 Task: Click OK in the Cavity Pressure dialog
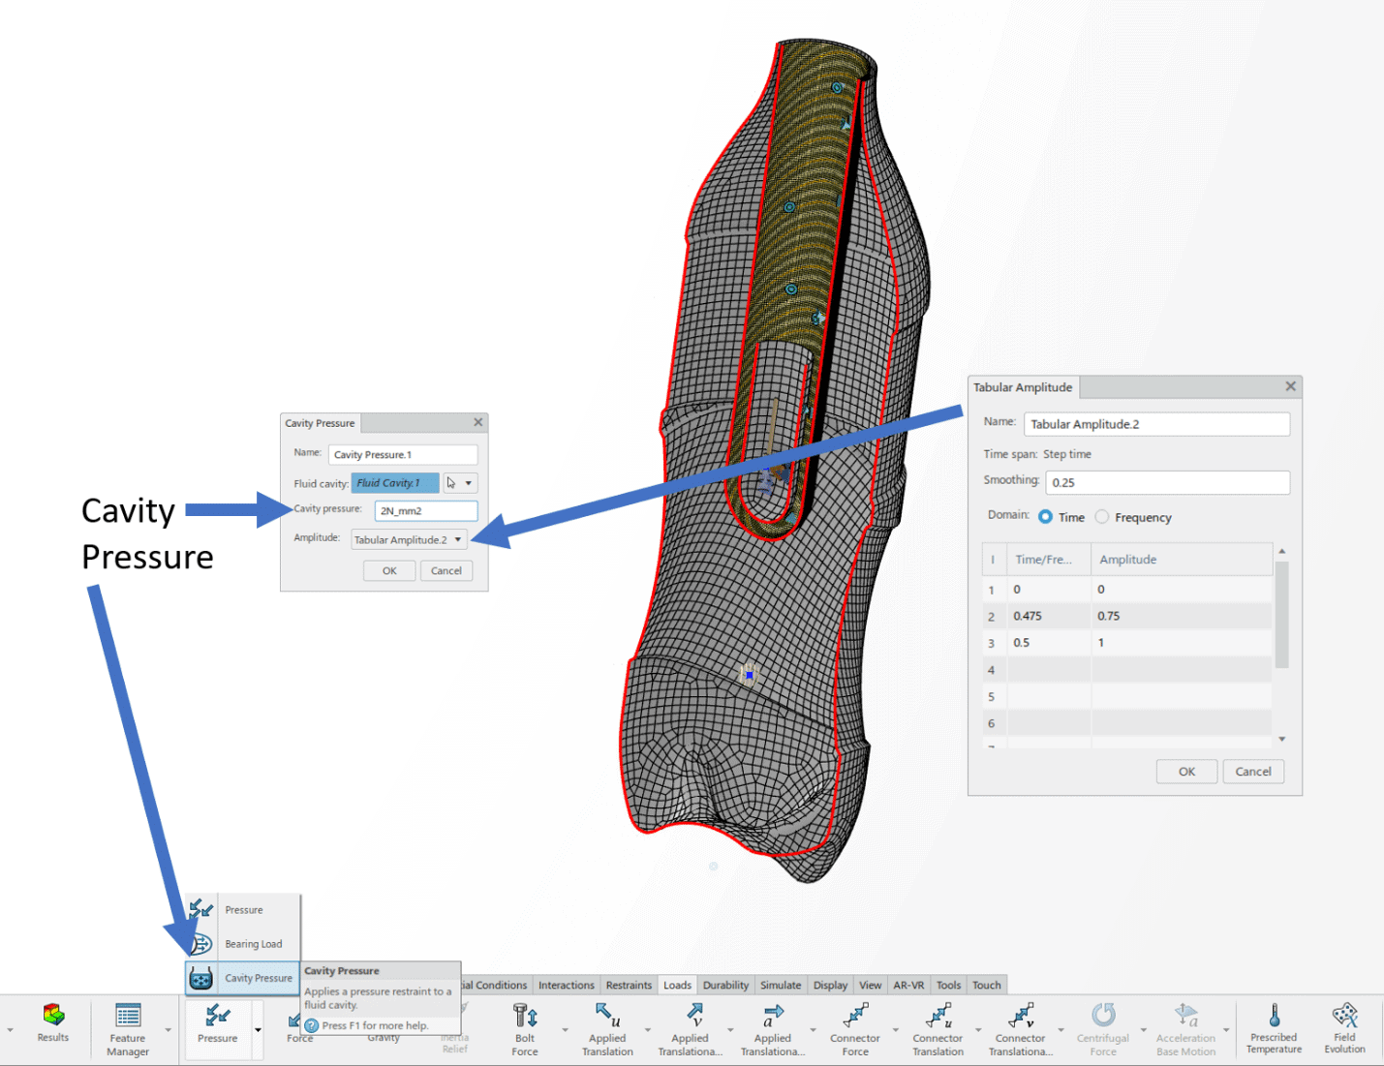click(x=389, y=571)
